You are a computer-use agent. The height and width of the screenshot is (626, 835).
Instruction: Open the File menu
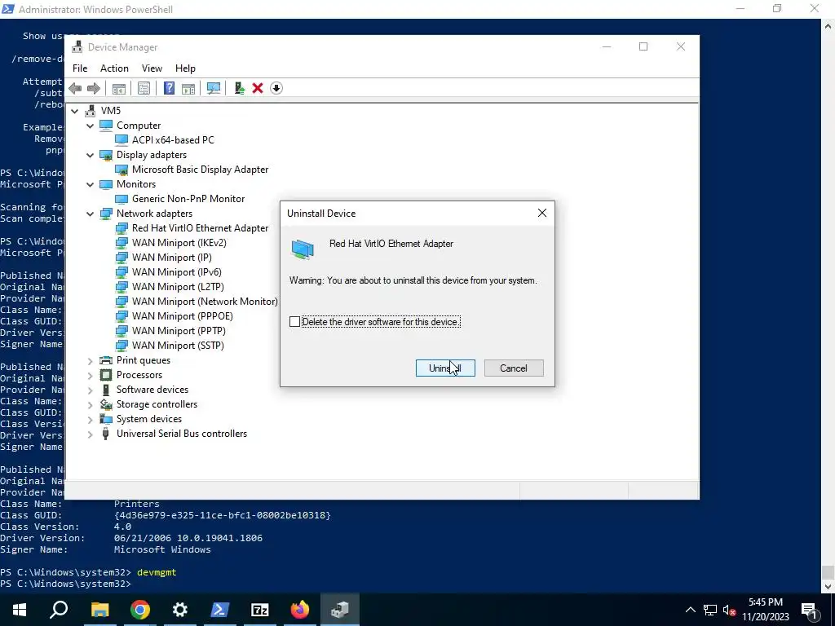[80, 68]
